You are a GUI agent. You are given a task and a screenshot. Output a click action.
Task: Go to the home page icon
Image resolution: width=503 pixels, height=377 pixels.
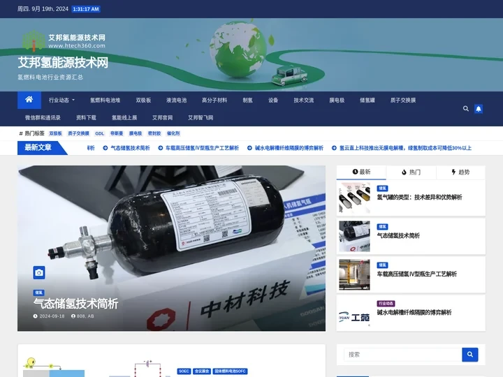coord(29,100)
